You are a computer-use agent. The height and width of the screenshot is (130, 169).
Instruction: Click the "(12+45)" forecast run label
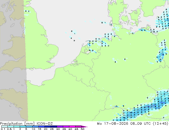tap(161, 124)
